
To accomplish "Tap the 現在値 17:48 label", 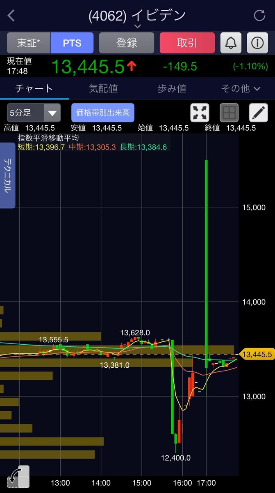I will click(19, 66).
